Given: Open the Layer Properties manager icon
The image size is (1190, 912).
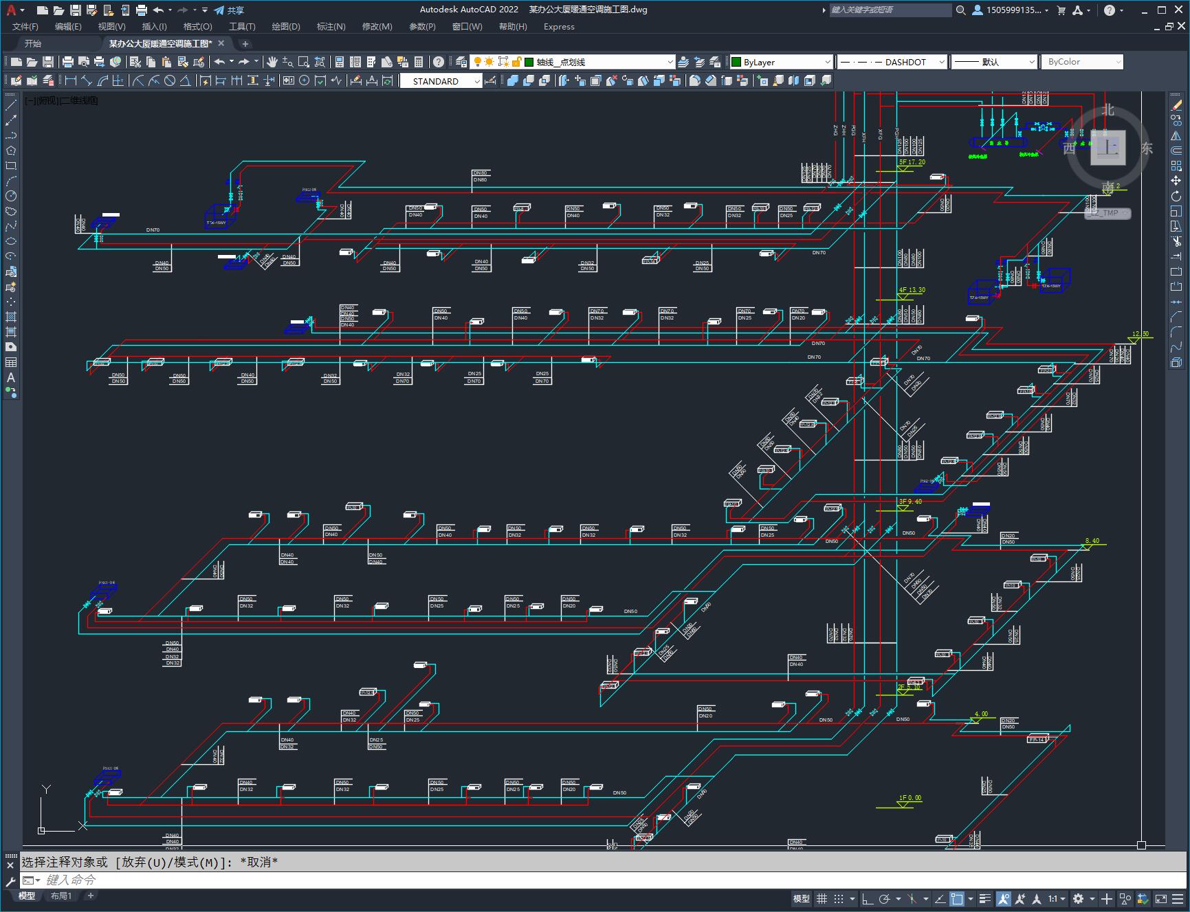Looking at the screenshot, I should [x=461, y=62].
